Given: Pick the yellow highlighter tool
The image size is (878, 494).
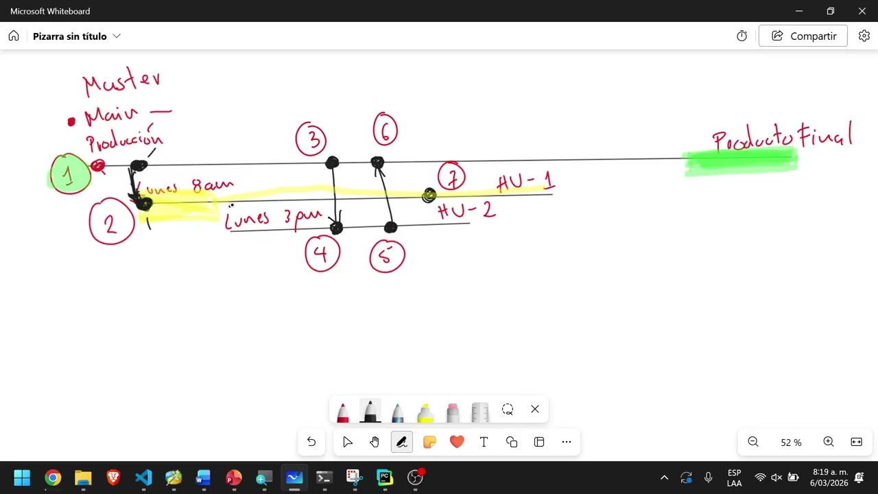Looking at the screenshot, I should click(425, 412).
